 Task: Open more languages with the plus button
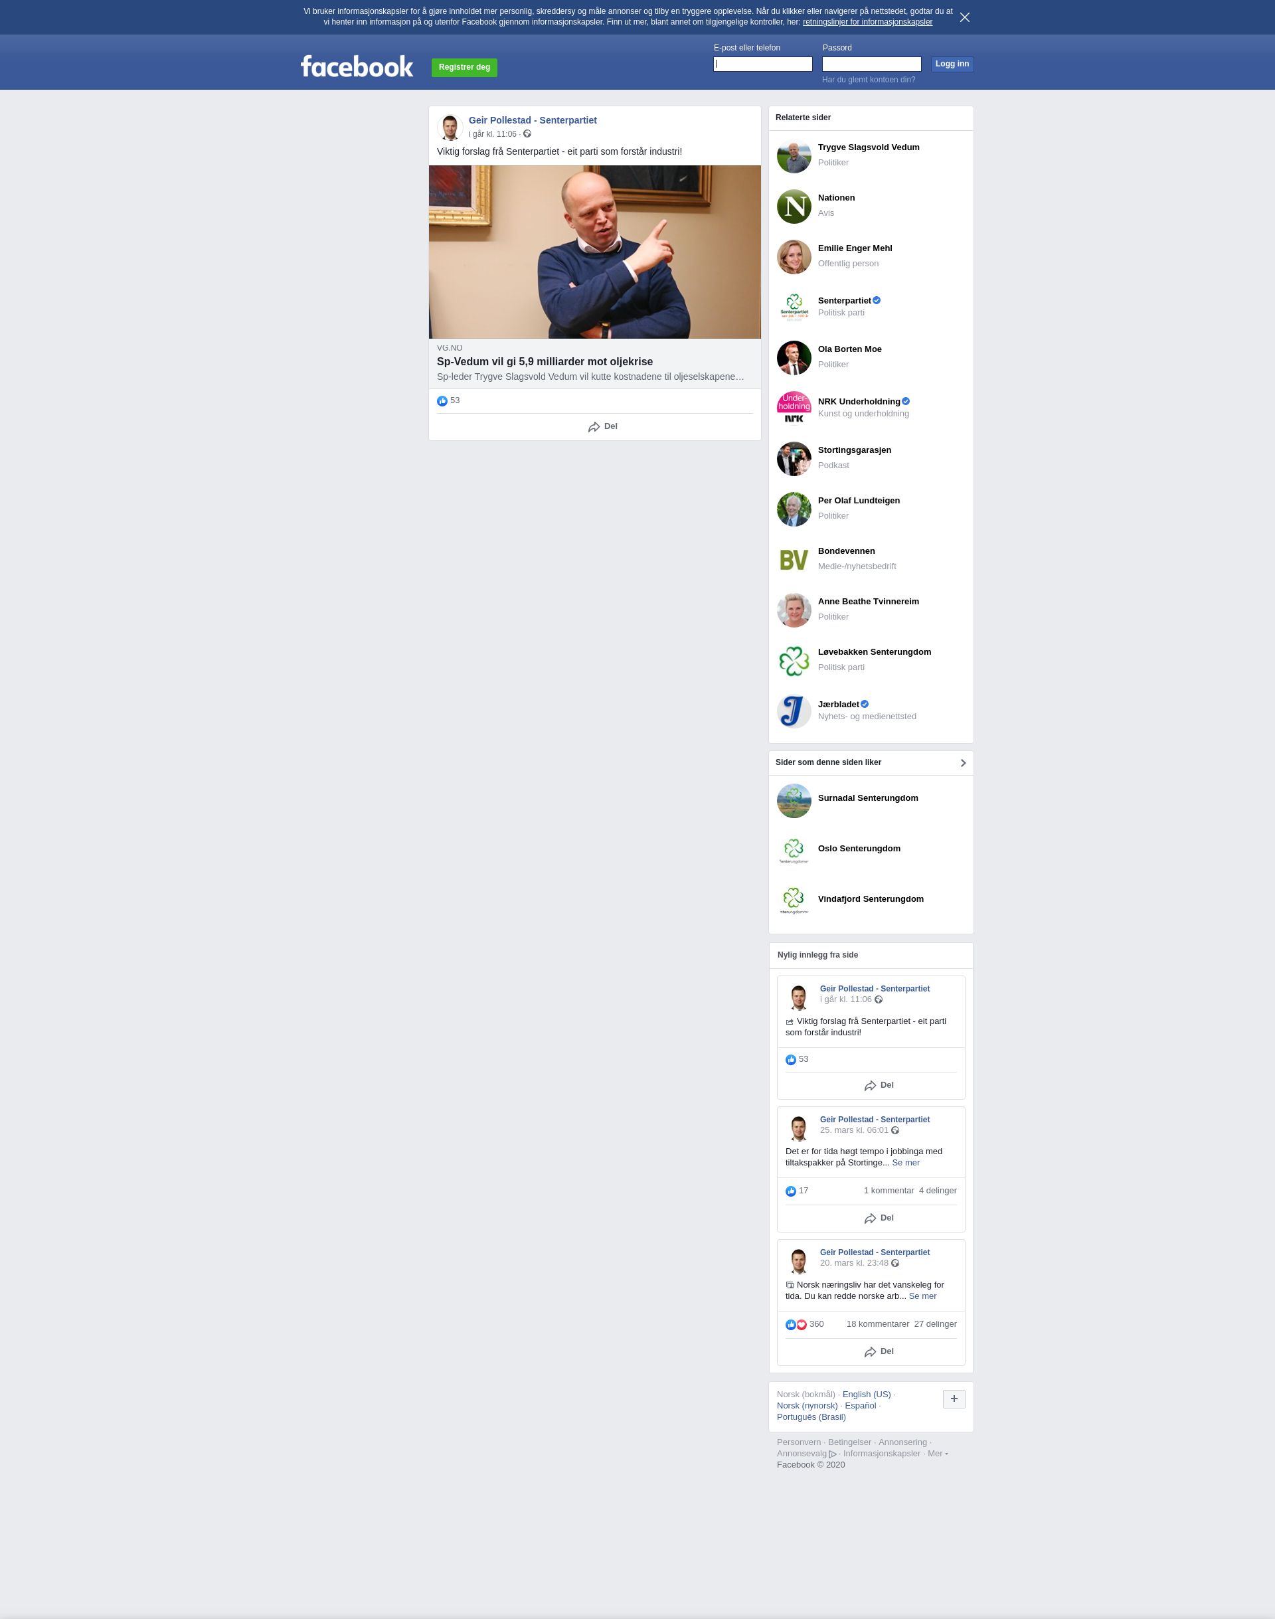tap(954, 1399)
